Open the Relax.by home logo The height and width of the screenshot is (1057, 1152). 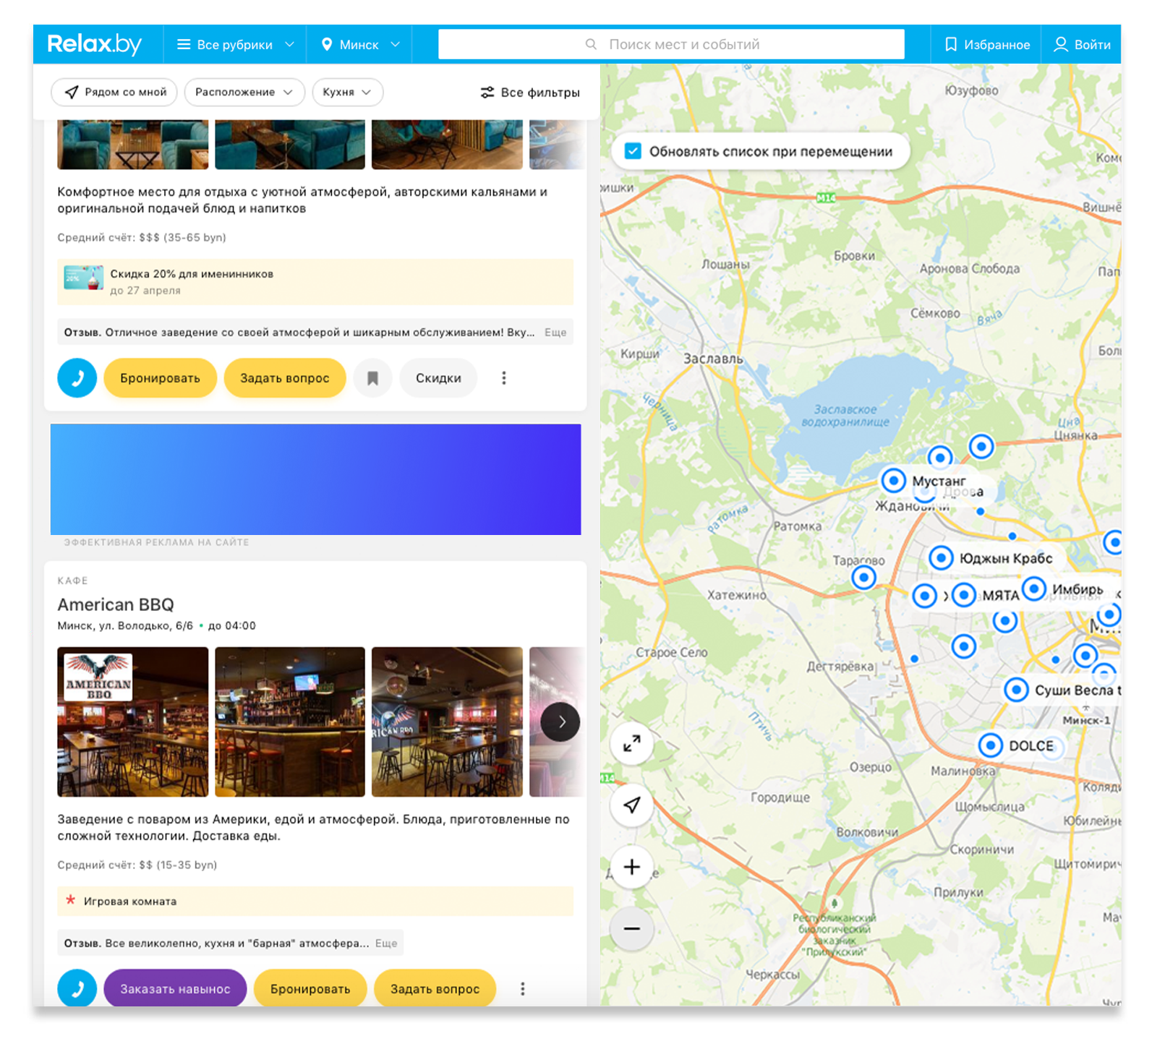click(94, 44)
